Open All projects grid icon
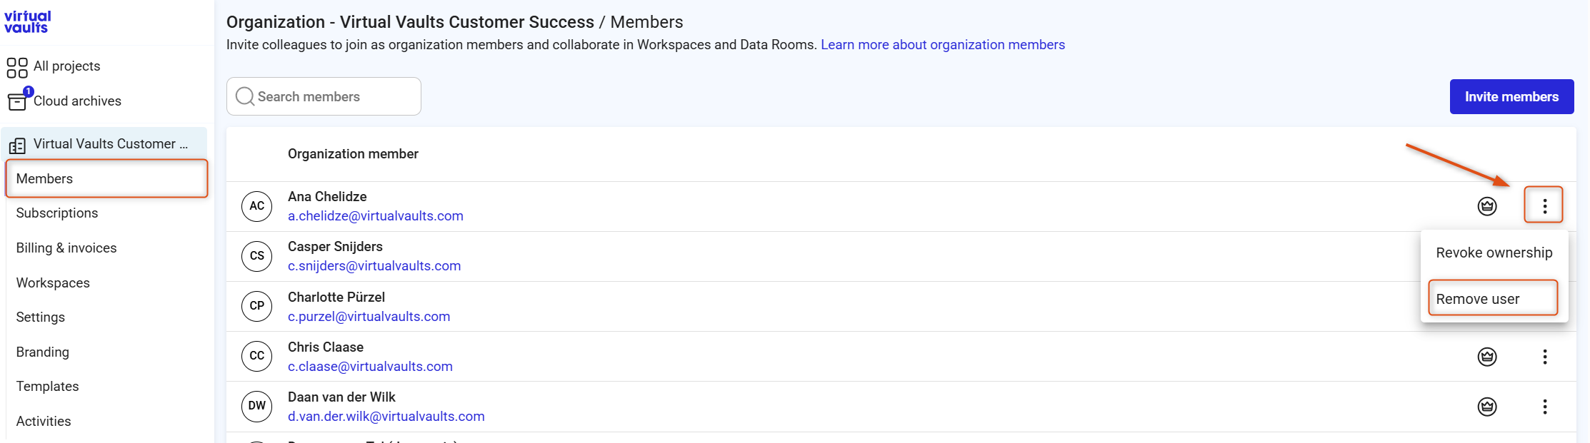The image size is (1590, 443). [17, 68]
